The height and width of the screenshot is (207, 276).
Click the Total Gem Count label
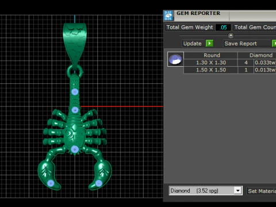click(x=255, y=28)
